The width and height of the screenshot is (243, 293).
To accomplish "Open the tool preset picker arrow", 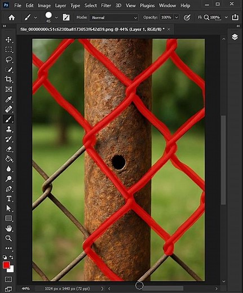I will point(36,17).
